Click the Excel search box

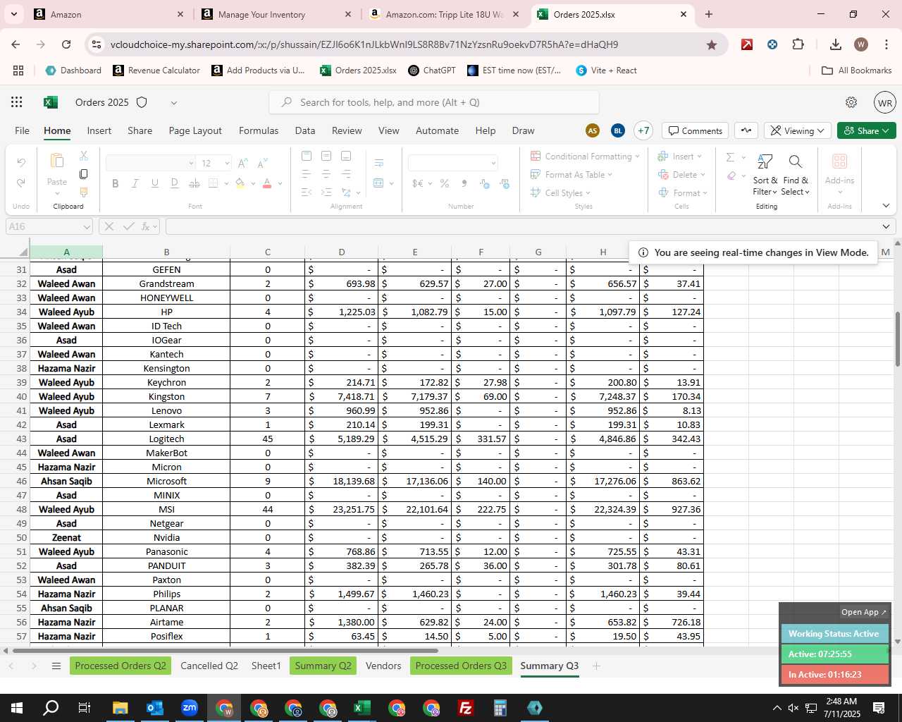tap(434, 102)
